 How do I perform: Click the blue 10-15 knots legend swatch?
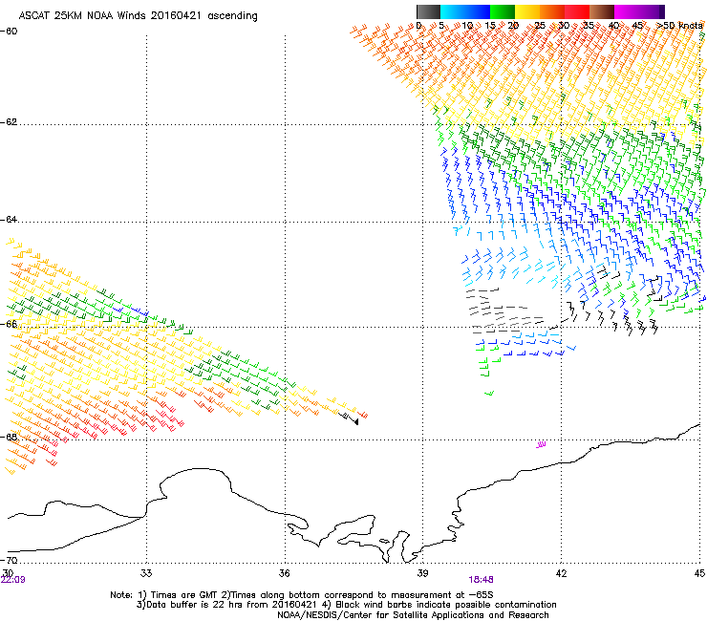pyautogui.click(x=478, y=11)
